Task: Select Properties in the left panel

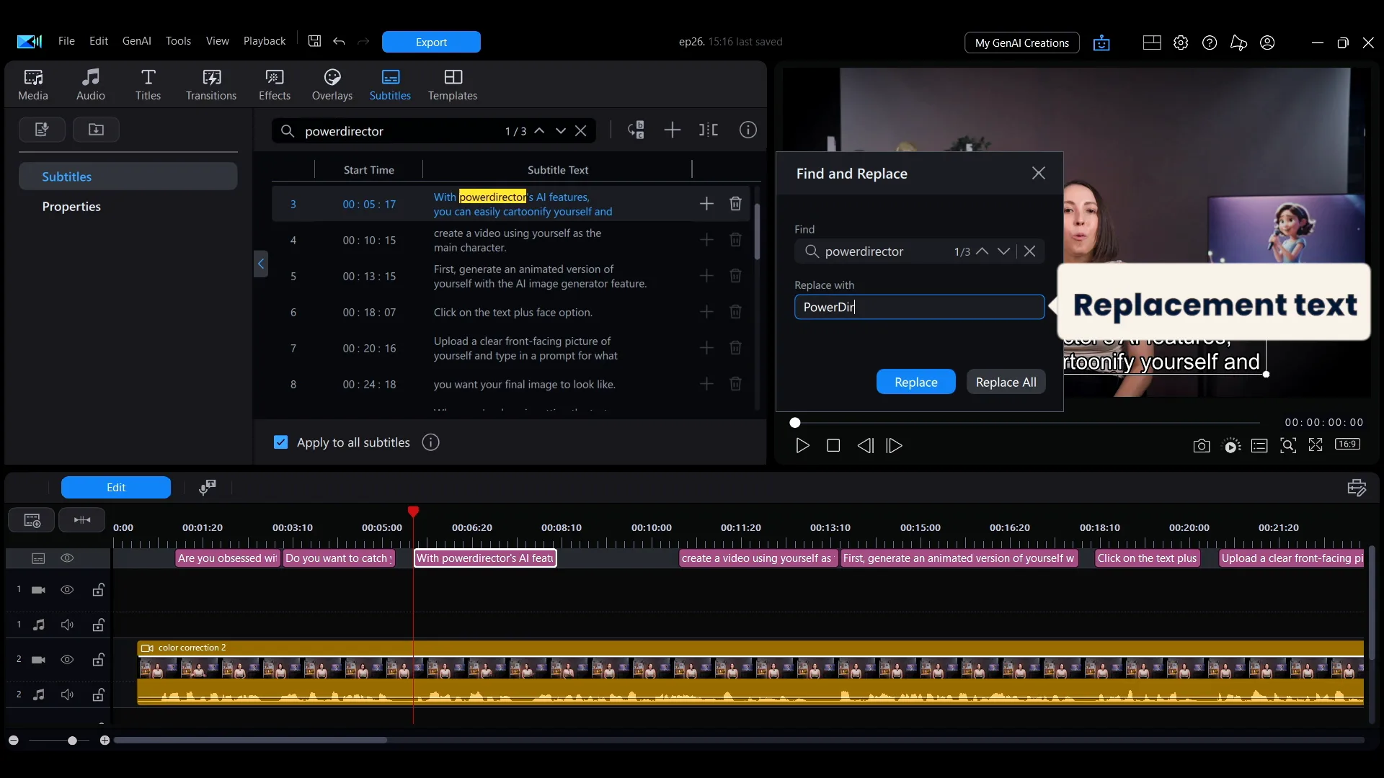Action: (x=71, y=207)
